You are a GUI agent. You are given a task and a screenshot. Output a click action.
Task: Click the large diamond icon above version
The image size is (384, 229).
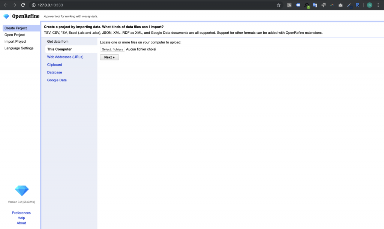[21, 190]
